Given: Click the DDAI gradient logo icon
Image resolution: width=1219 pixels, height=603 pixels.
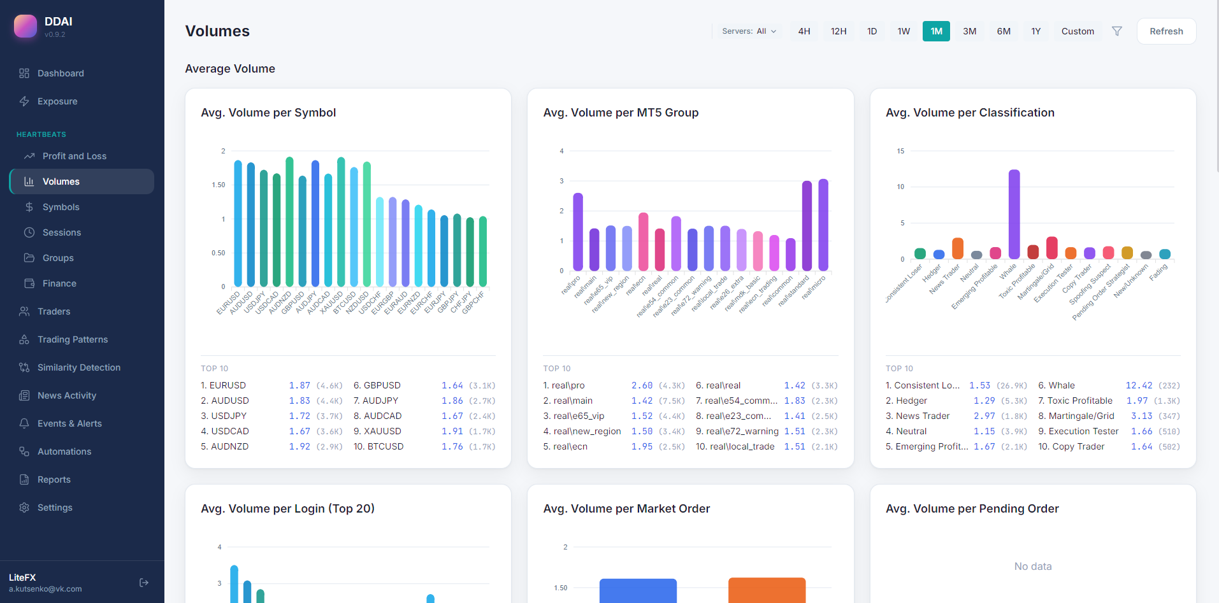Looking at the screenshot, I should click(x=25, y=26).
